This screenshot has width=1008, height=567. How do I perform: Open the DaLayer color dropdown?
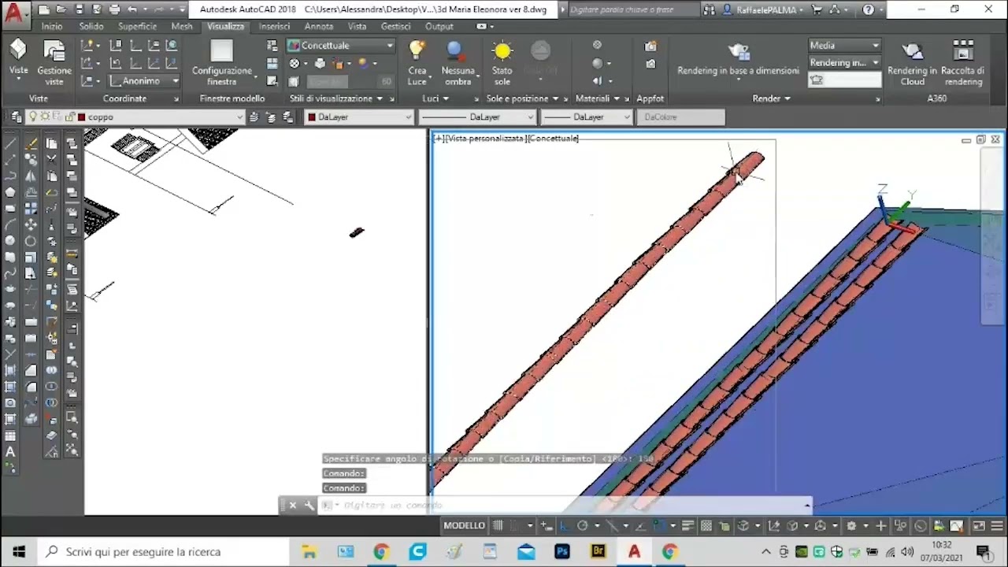pyautogui.click(x=359, y=117)
